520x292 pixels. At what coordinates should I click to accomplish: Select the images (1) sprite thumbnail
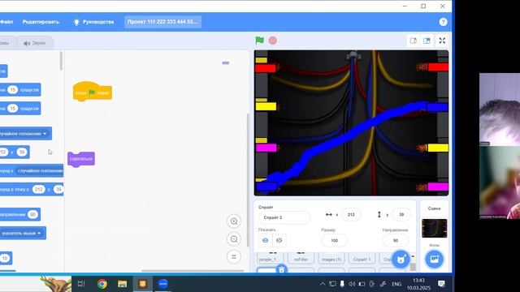point(331,257)
